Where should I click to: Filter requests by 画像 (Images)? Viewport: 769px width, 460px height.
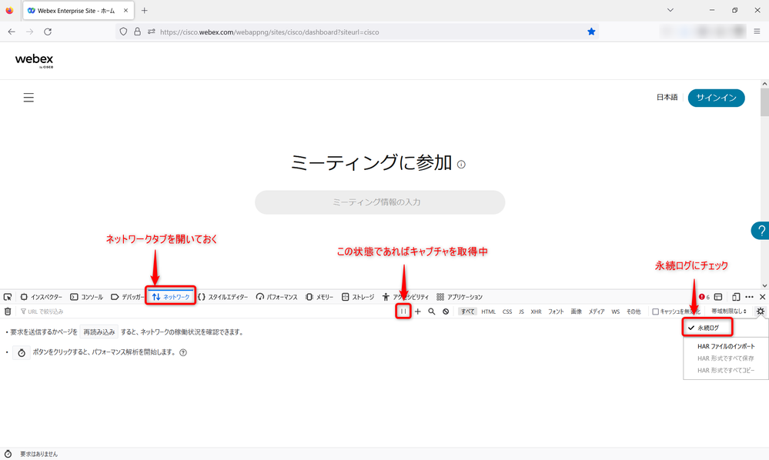click(577, 312)
